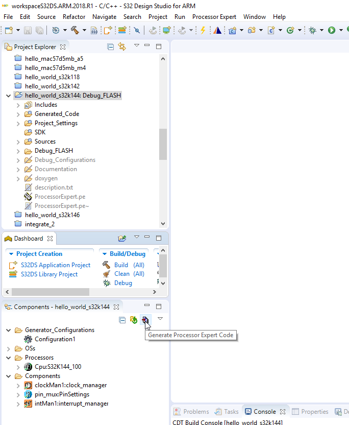Switch to the Properties tab

(310, 411)
